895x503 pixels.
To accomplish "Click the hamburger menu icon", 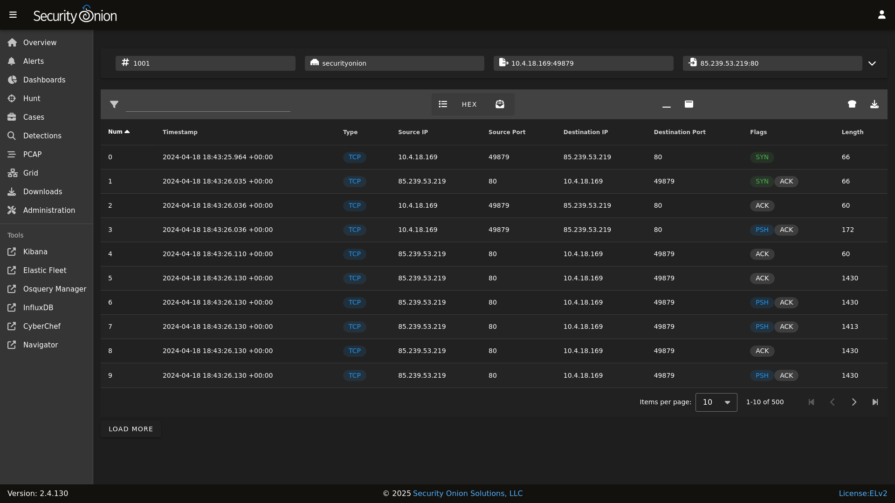I will point(13,15).
